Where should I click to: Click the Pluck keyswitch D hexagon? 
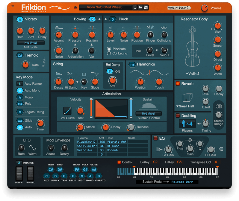tap(113, 19)
